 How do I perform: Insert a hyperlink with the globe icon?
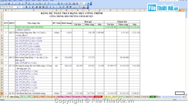59,4
